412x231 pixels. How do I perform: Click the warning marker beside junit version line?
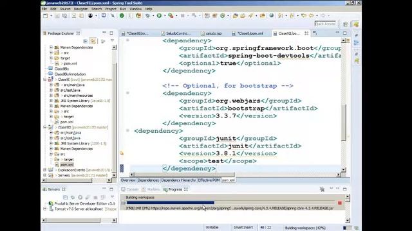(122, 153)
